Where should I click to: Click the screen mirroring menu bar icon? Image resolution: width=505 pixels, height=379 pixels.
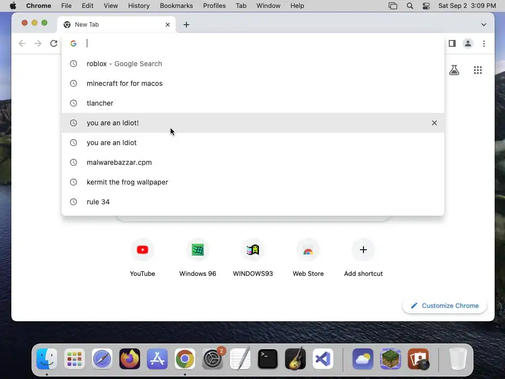pyautogui.click(x=393, y=6)
